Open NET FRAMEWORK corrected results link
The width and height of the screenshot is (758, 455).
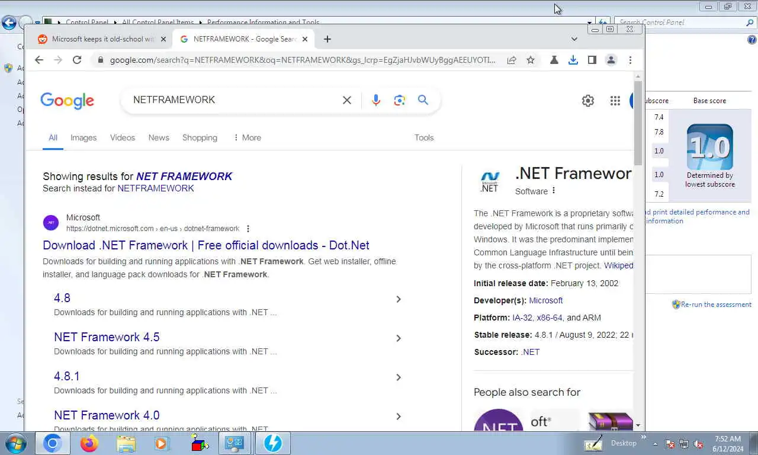[x=184, y=177]
